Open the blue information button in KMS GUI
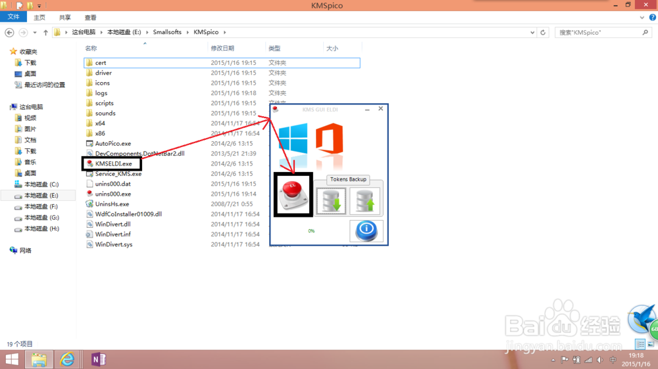This screenshot has width=658, height=369. point(367,231)
